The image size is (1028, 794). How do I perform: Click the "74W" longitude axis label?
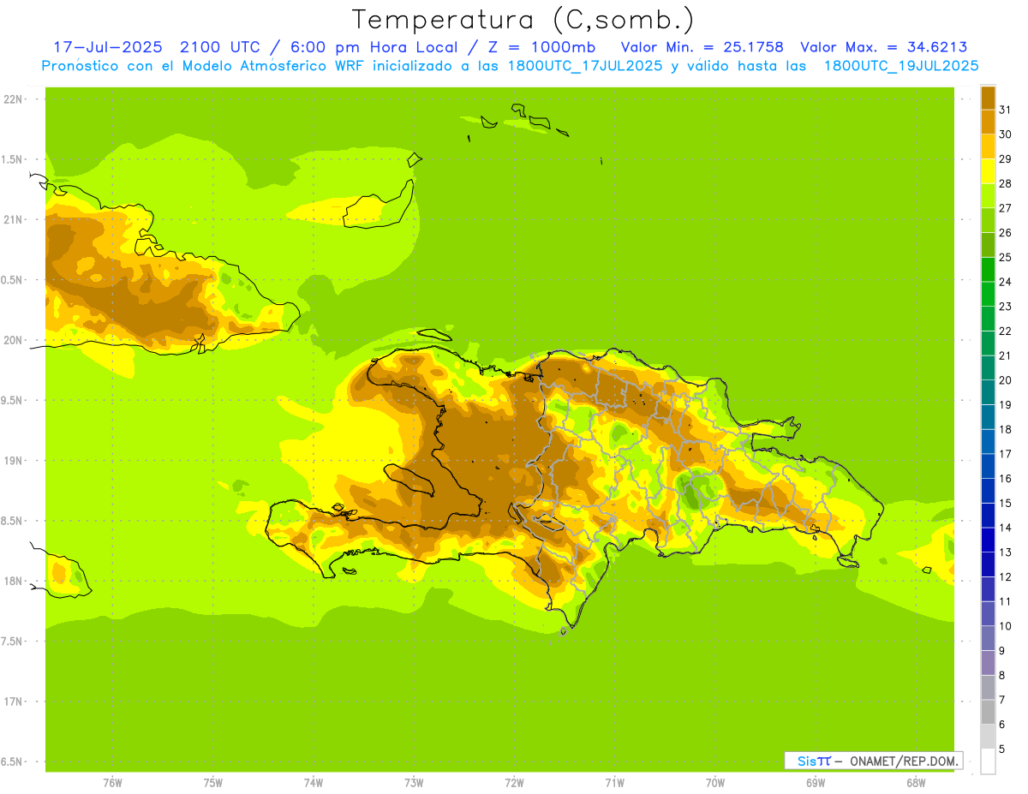tap(314, 782)
